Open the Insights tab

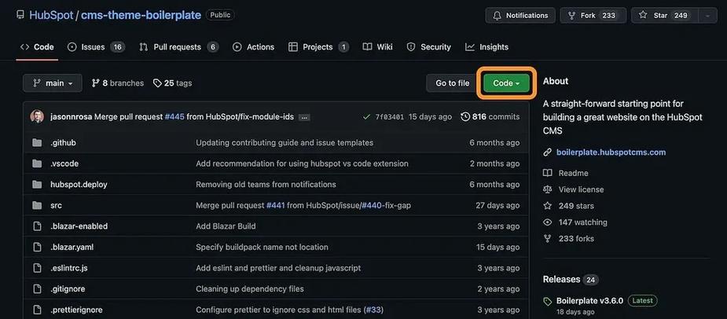pyautogui.click(x=487, y=47)
